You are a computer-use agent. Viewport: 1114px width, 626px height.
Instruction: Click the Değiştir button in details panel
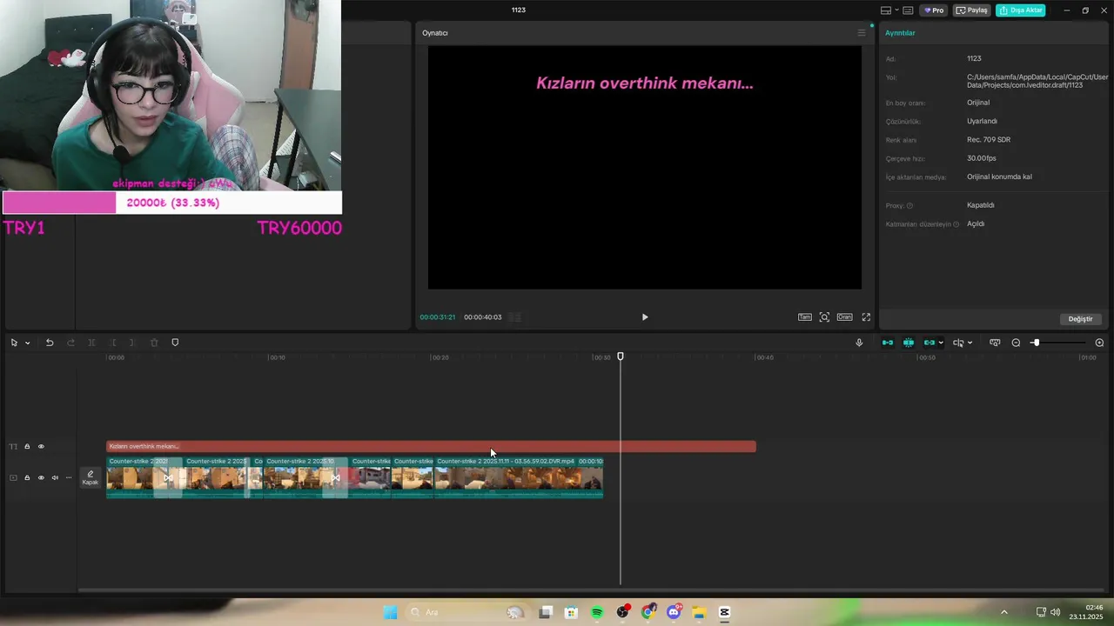tap(1080, 319)
